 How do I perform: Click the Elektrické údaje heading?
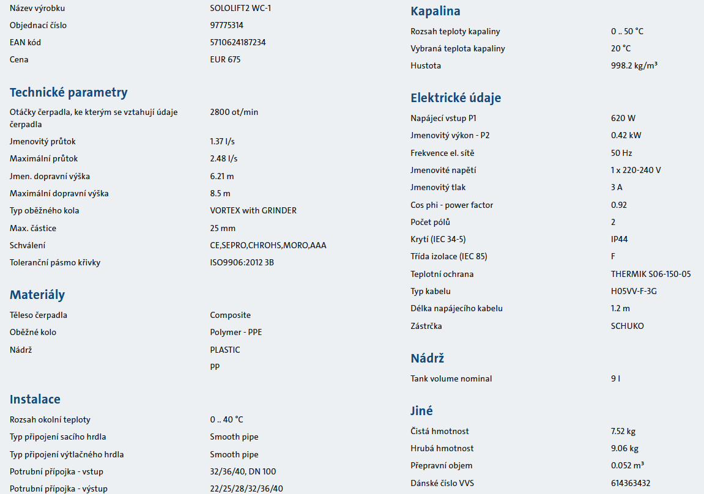[x=456, y=98]
